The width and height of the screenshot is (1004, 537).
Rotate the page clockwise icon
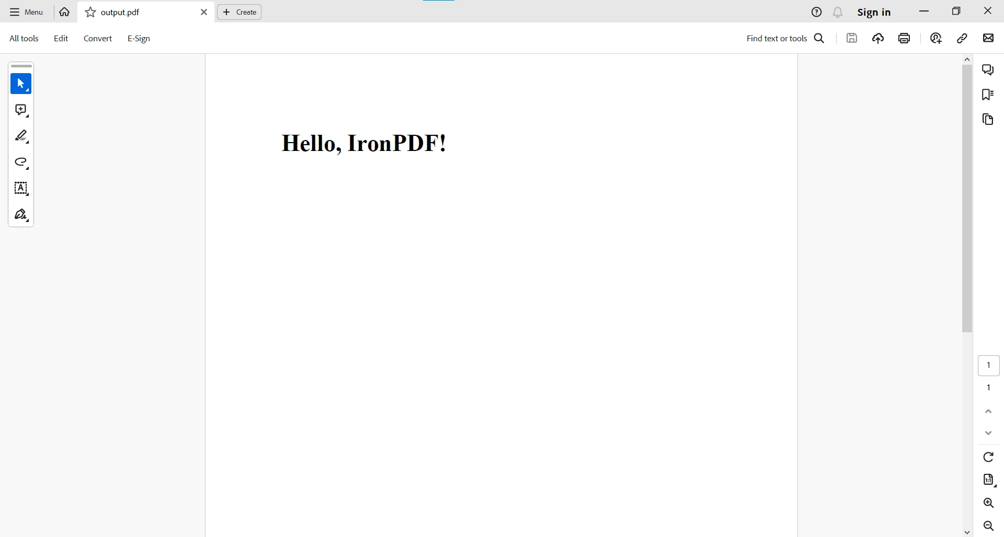pos(989,457)
